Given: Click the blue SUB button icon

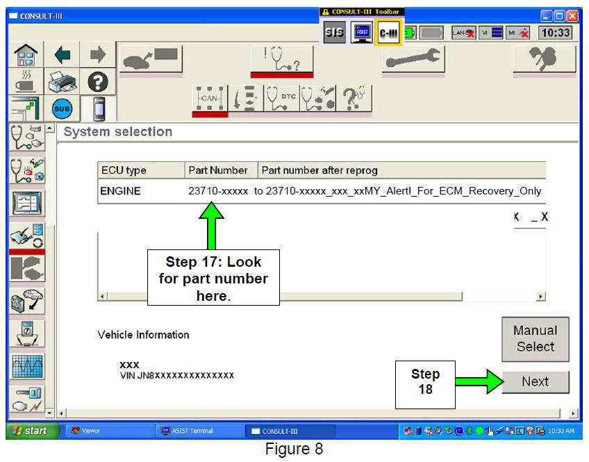Looking at the screenshot, I should [60, 109].
